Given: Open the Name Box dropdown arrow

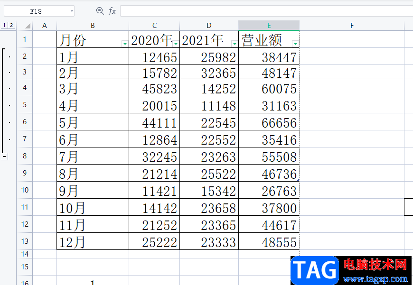Looking at the screenshot, I should pos(72,11).
